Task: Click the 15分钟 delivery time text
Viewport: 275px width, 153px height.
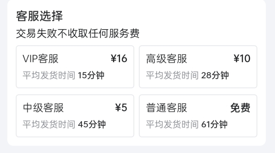Action: (91, 76)
